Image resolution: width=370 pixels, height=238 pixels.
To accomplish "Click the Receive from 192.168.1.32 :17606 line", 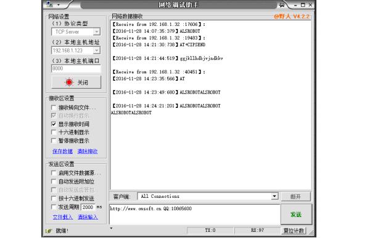I will tap(158, 24).
